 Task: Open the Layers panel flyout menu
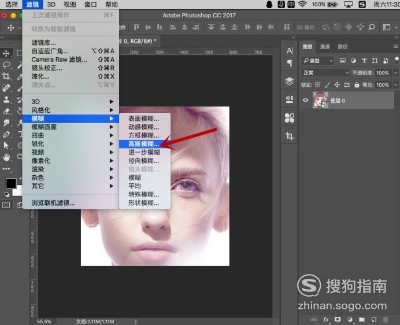tap(395, 46)
